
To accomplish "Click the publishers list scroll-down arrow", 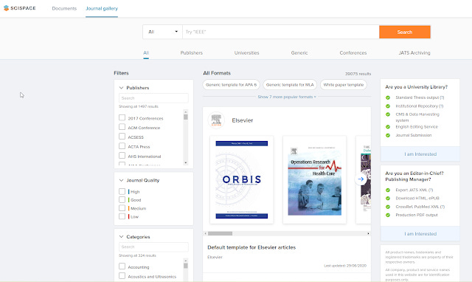I will point(185,162).
